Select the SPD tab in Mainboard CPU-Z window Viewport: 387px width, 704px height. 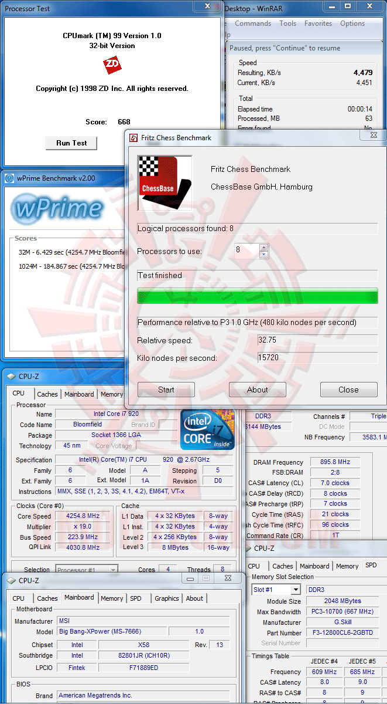pyautogui.click(x=136, y=598)
